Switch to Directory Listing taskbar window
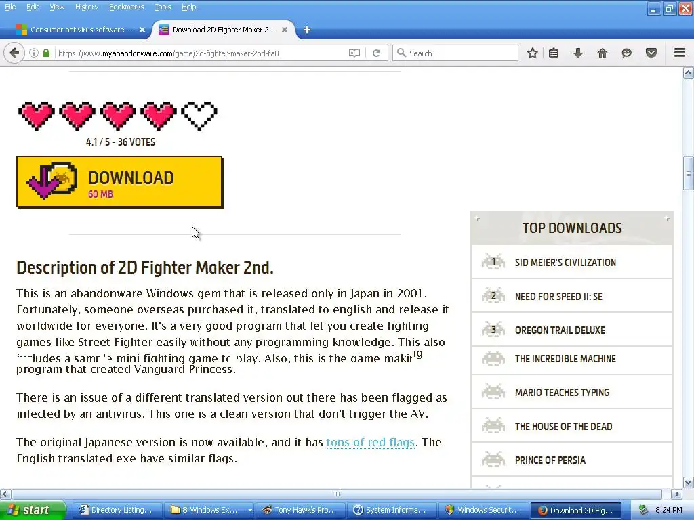This screenshot has width=694, height=520. [x=116, y=510]
